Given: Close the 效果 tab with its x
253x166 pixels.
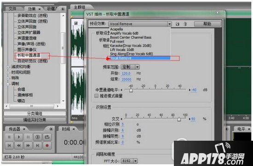Looking at the screenshot, I should click(40, 9).
